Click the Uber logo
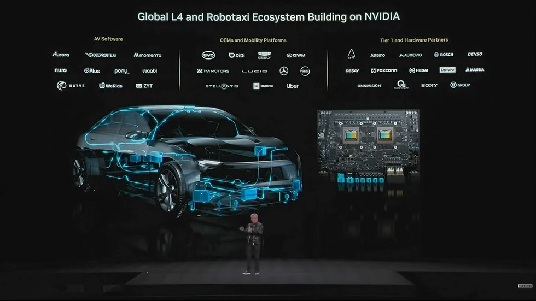 [x=292, y=86]
